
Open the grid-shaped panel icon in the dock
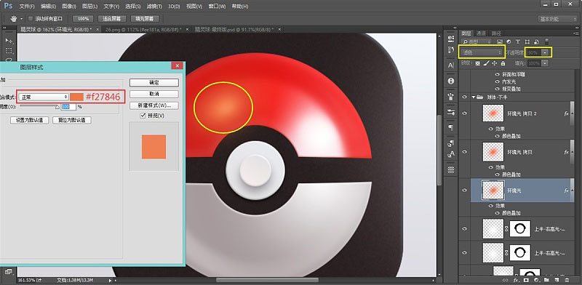coord(451,169)
